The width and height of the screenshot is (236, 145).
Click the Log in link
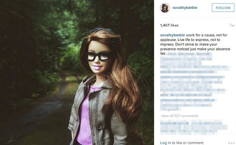click(166, 143)
